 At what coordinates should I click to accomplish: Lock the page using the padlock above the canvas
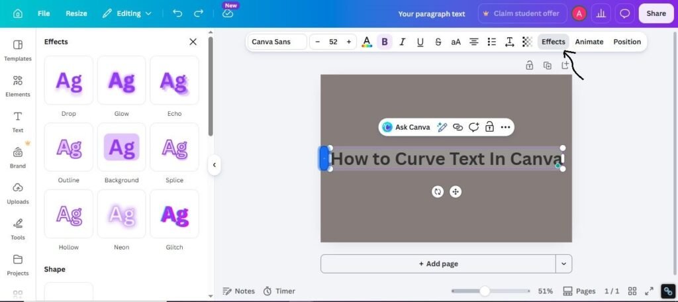(529, 66)
